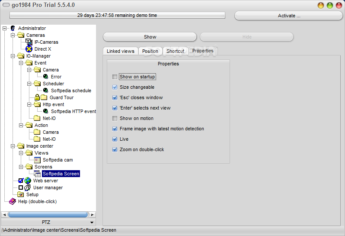The height and width of the screenshot is (236, 345).
Task: Collapse the Screens tree node
Action: [x=21, y=167]
